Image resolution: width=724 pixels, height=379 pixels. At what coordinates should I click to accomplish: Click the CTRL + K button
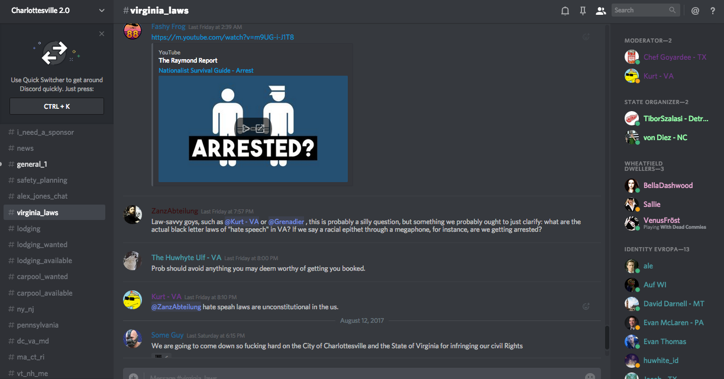point(57,106)
